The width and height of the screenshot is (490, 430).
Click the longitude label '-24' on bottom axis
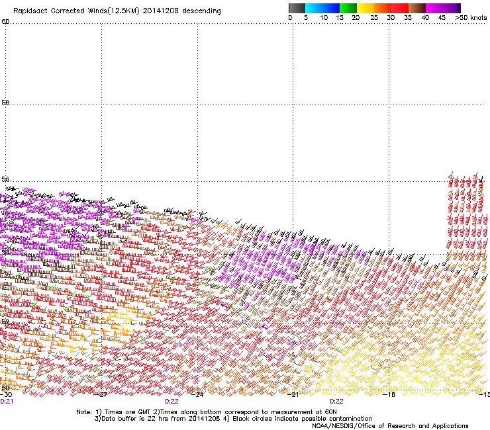pos(197,395)
